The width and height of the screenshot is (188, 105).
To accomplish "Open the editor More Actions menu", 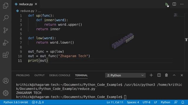I will [182, 4].
